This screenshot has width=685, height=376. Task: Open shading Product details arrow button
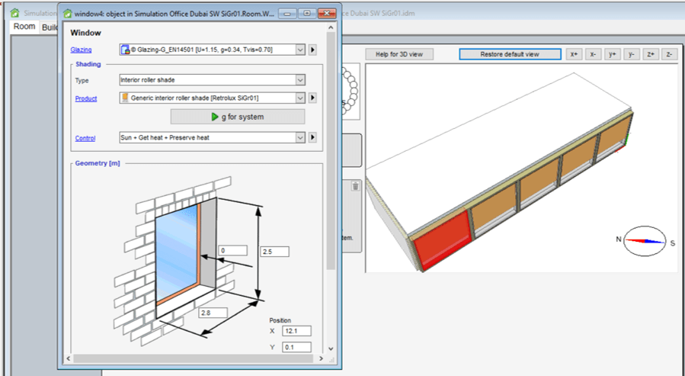pyautogui.click(x=312, y=98)
